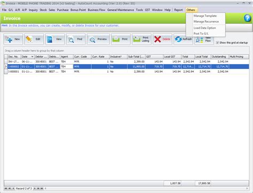
Task: Open the blue help question mark icon
Action: tap(247, 18)
